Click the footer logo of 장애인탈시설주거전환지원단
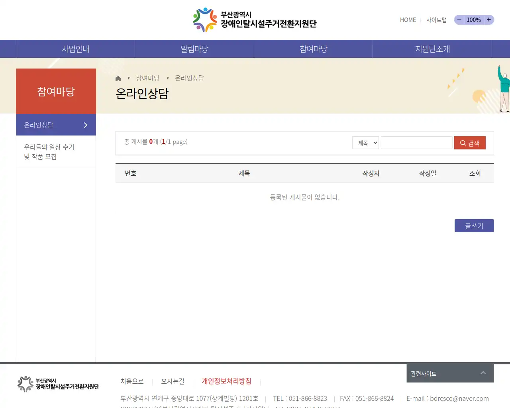 [x=58, y=384]
